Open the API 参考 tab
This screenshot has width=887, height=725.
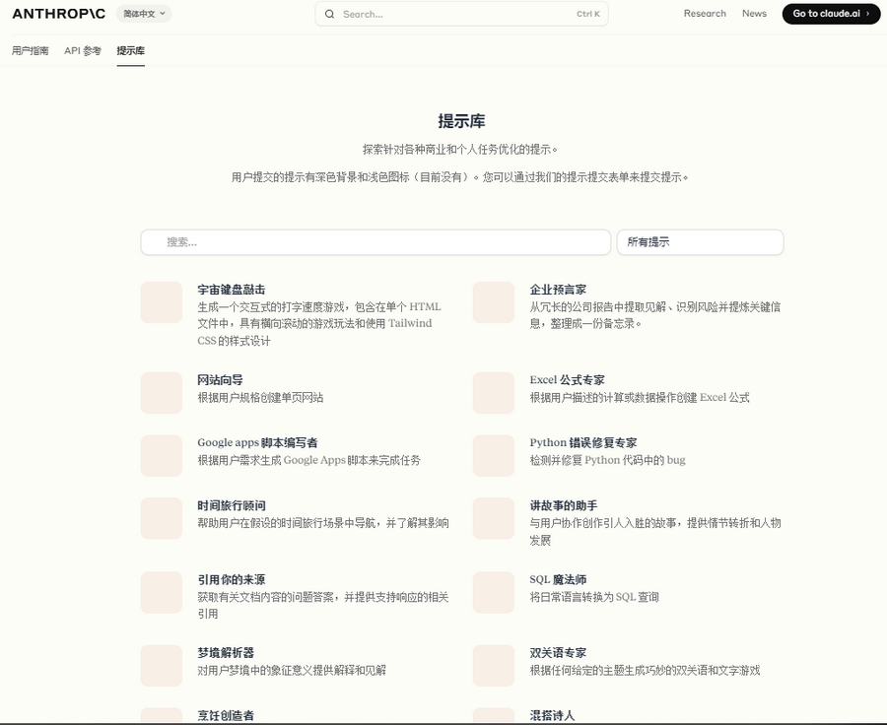pyautogui.click(x=83, y=50)
